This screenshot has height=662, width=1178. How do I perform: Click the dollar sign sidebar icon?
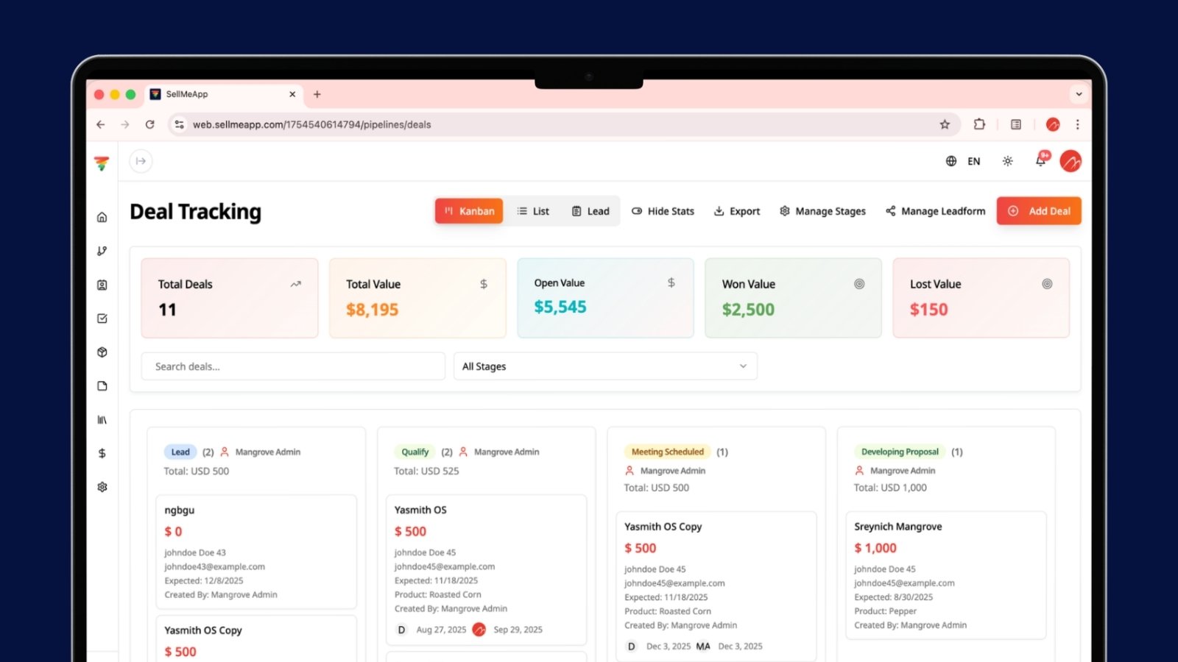coord(102,453)
